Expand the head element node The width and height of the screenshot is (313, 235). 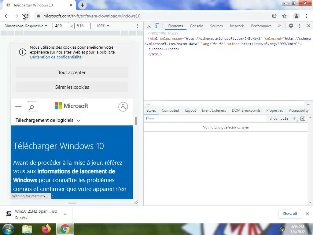[x=149, y=49]
